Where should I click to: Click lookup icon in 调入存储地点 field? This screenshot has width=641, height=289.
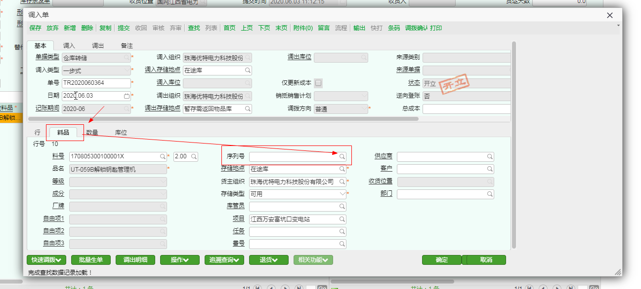point(248,71)
